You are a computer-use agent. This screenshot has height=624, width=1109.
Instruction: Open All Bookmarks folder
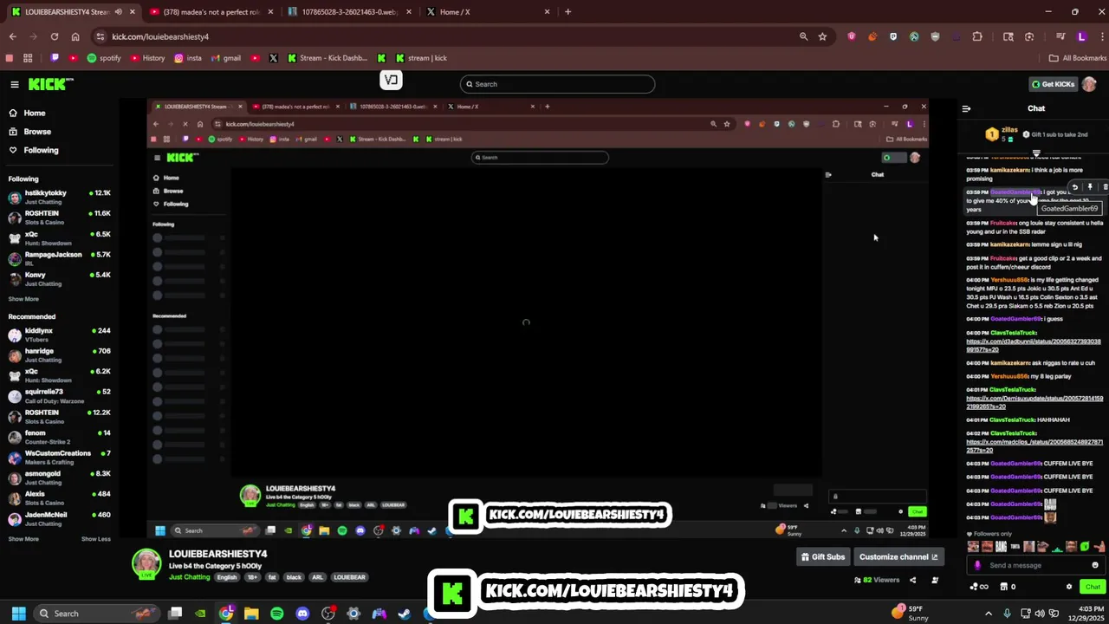click(x=1078, y=58)
